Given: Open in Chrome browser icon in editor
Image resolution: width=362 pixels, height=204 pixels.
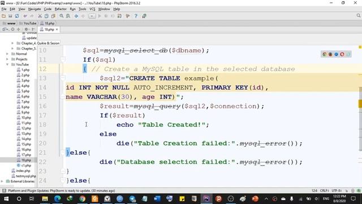Looking at the screenshot, I should pos(324,54).
